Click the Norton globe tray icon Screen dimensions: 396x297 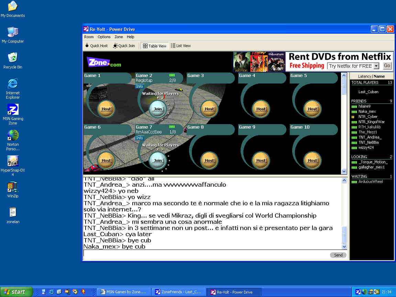coord(364,292)
